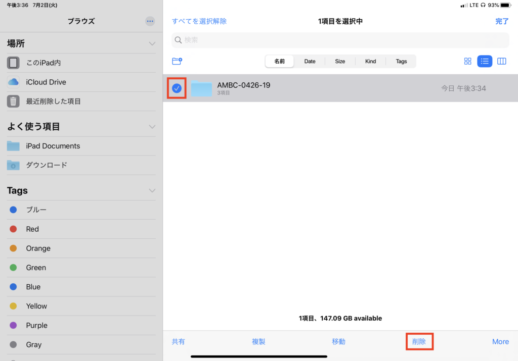Filter by the Blue tag
Screen dimensions: 518x361
(x=81, y=287)
